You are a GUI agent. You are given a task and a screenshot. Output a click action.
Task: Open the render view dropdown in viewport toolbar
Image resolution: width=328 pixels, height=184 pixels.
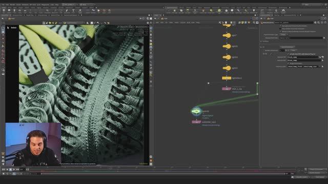[x=75, y=22]
